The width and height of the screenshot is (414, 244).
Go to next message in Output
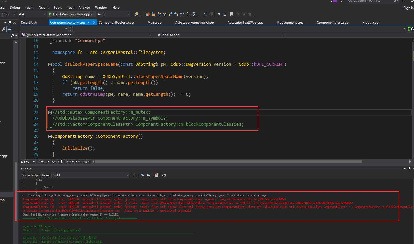pyautogui.click(x=148, y=175)
